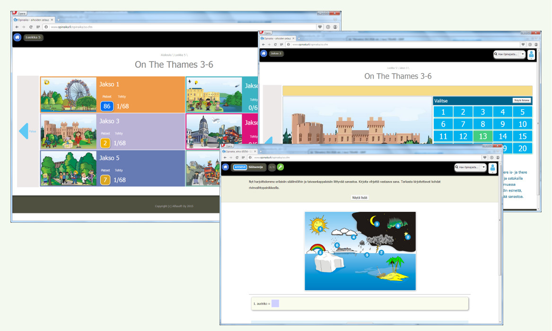Click the 86 points badge on Jakso 1
Viewport: 552px width, 331px height.
tap(107, 106)
